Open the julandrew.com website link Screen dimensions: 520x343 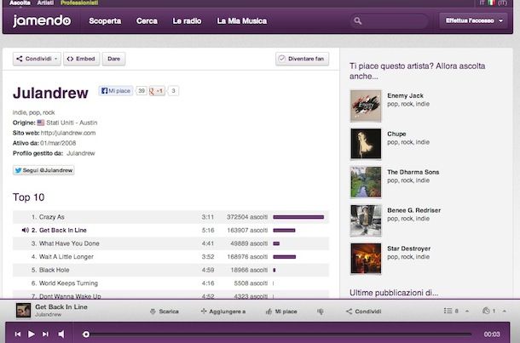68,133
